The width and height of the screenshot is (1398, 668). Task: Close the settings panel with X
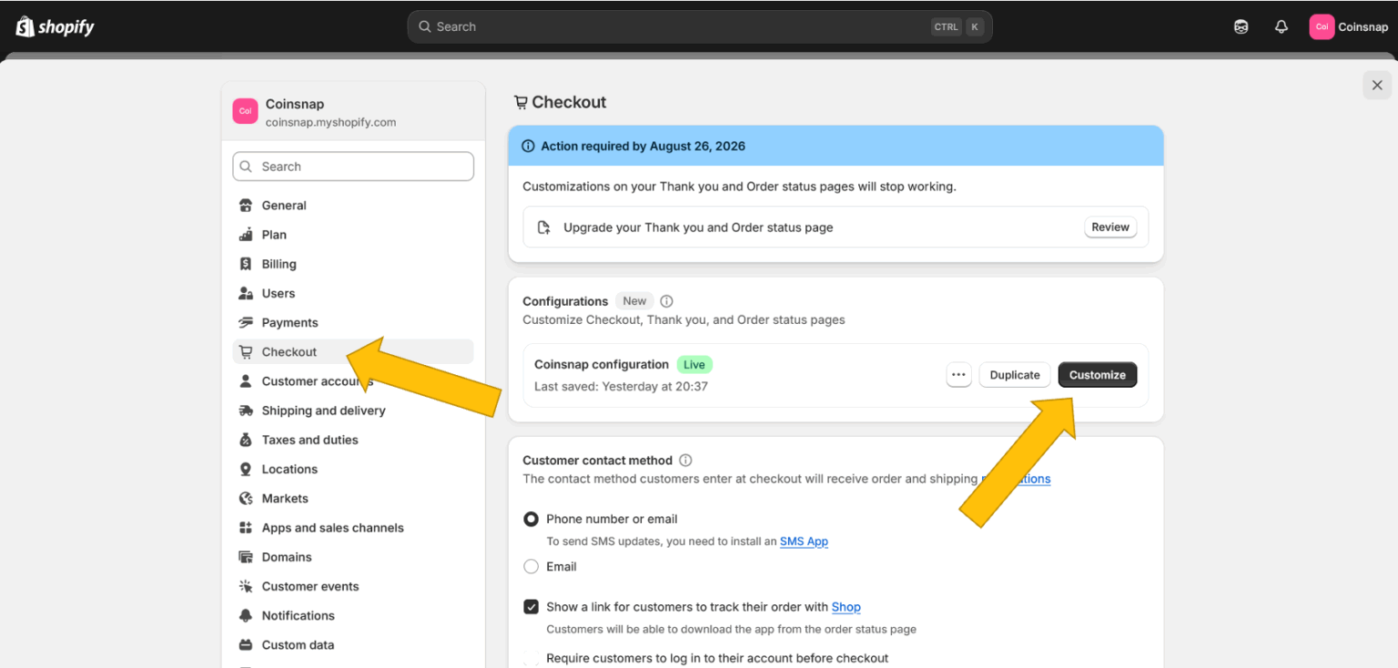pos(1376,85)
